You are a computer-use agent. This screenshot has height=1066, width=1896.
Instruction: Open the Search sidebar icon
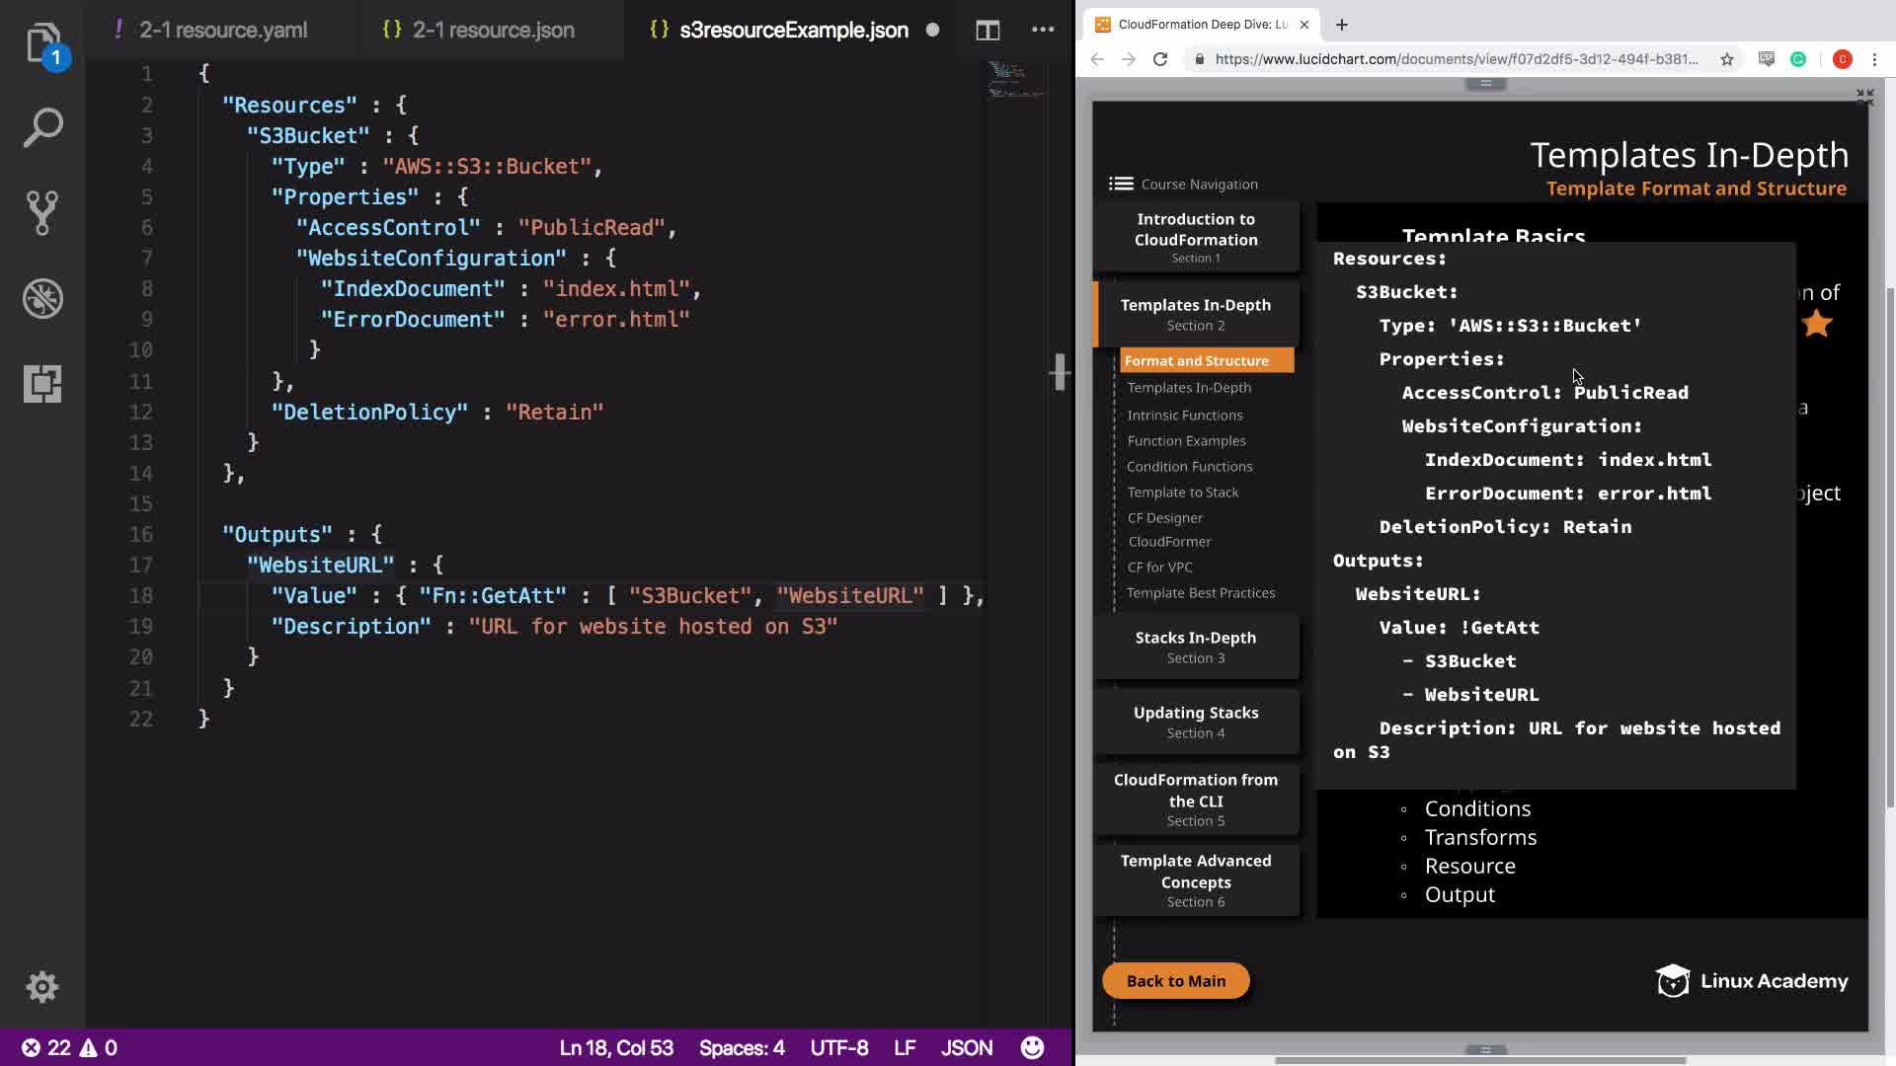click(x=42, y=128)
